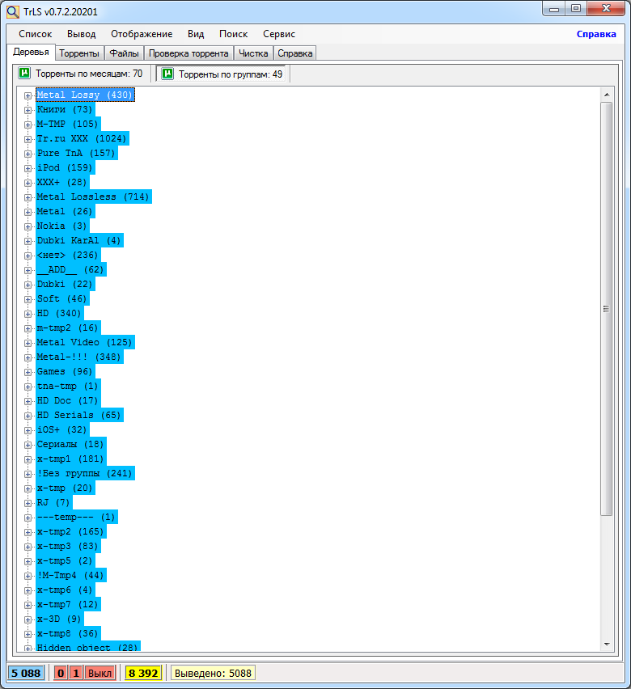Expand the HD (340) node
The image size is (631, 689).
[x=28, y=314]
